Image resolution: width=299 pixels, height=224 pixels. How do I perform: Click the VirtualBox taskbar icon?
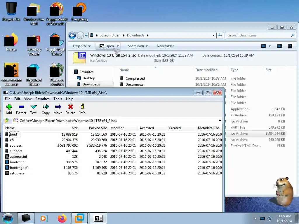(79, 218)
